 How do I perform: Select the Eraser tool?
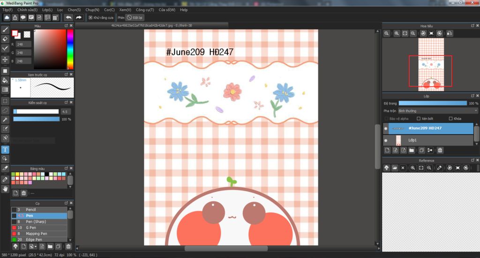(5, 39)
